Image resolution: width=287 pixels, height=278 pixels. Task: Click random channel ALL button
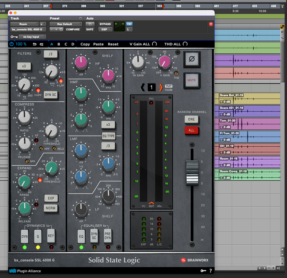[191, 130]
